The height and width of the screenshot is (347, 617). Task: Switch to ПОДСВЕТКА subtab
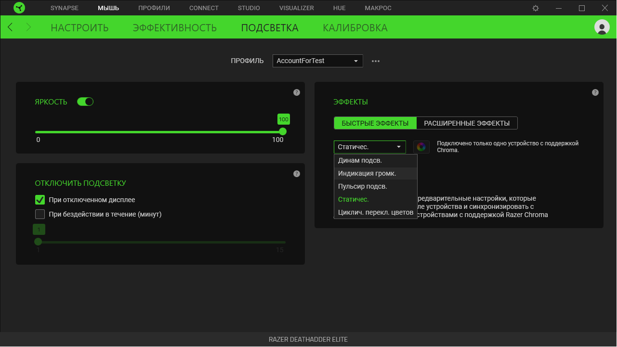(x=270, y=28)
